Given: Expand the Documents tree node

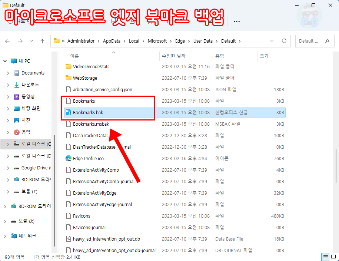Looking at the screenshot, I should [x=8, y=73].
